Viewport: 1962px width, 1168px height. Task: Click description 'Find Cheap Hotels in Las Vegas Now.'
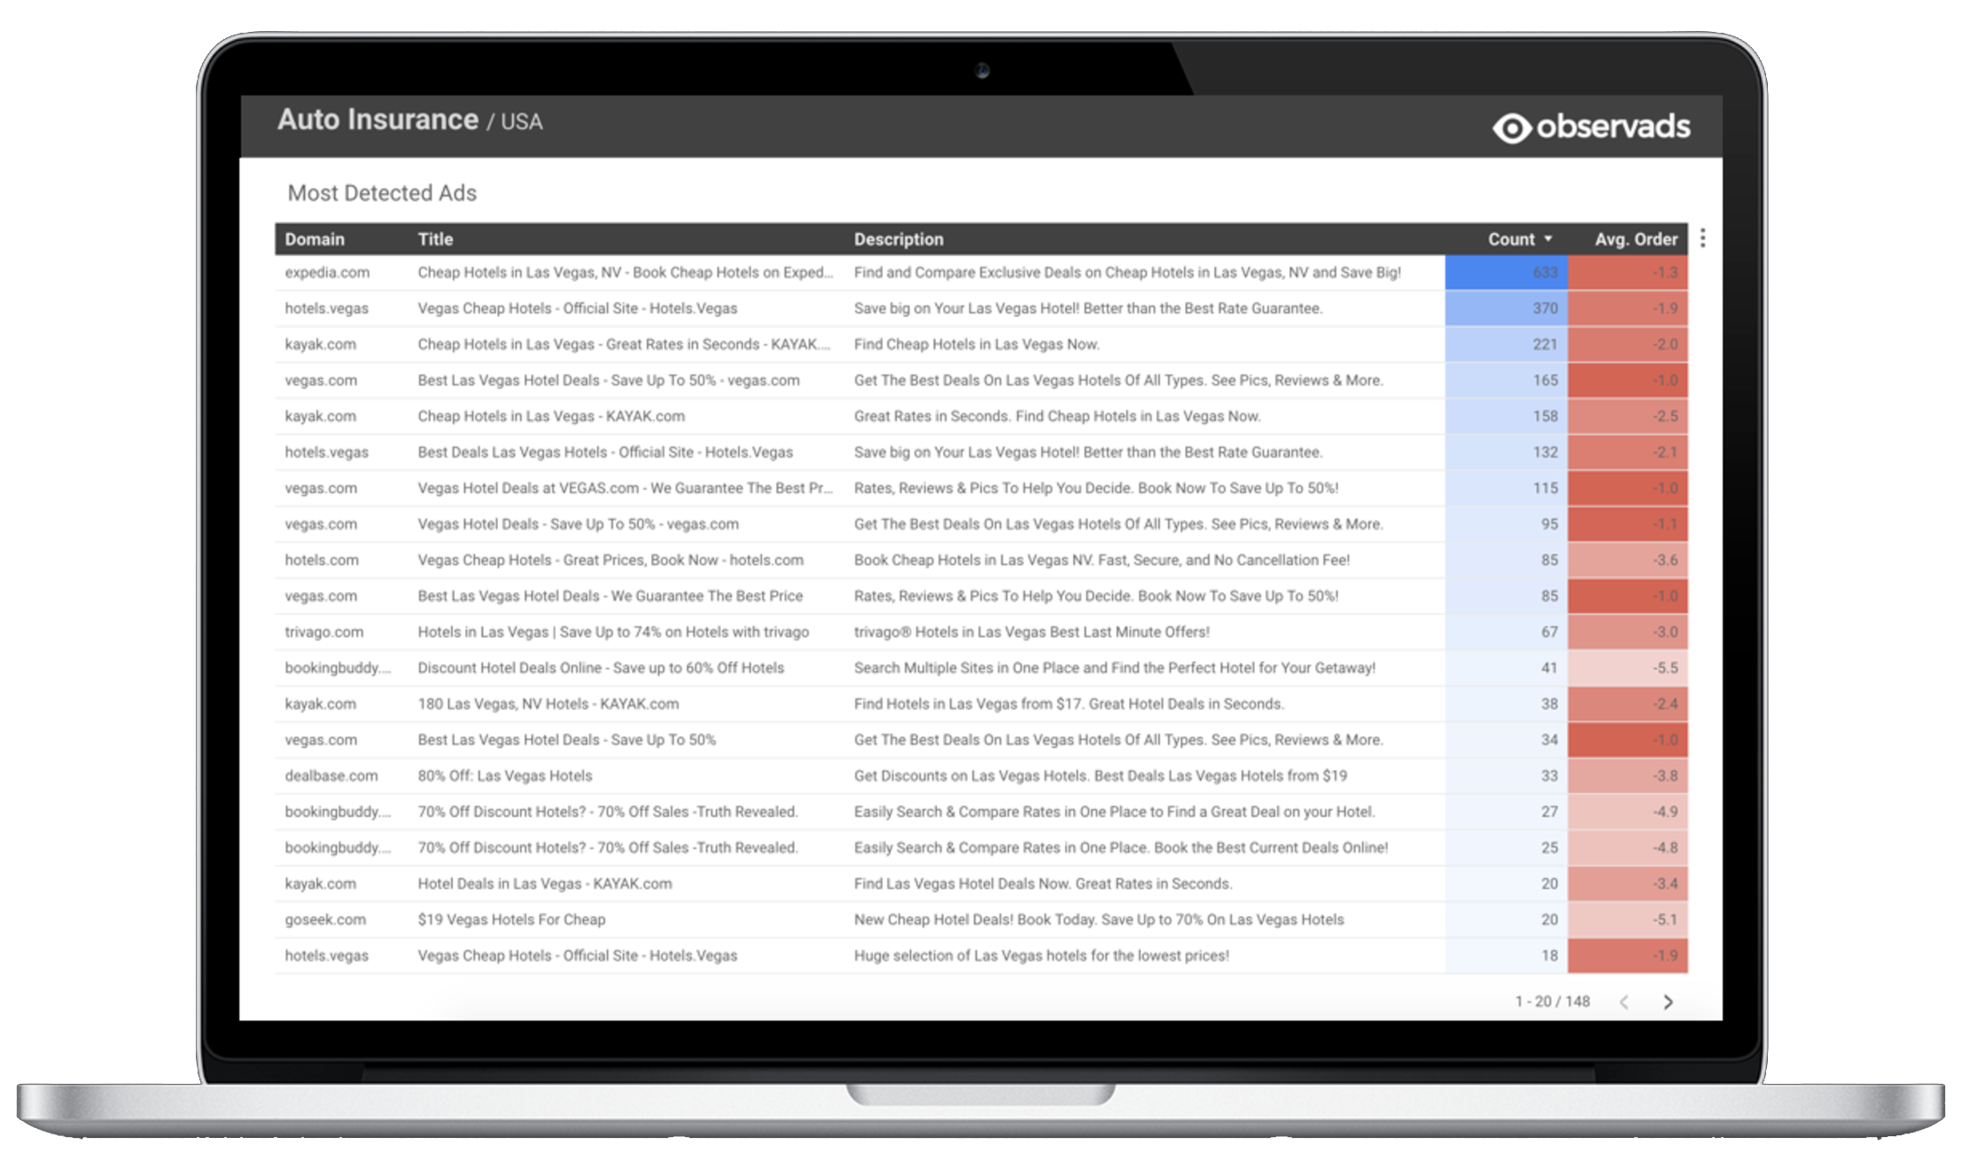[977, 344]
